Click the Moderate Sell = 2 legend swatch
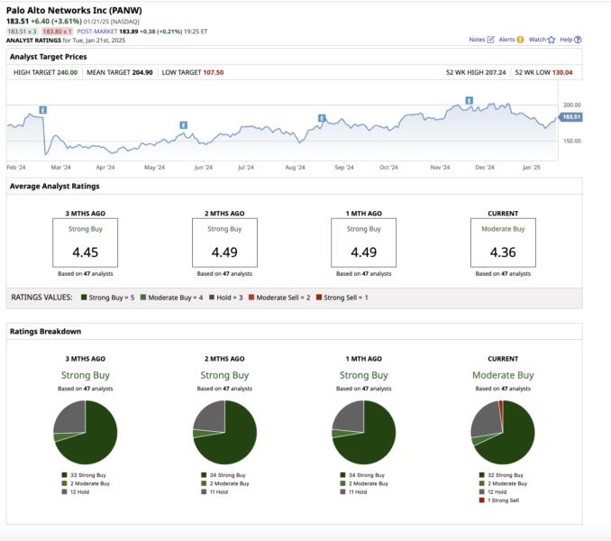This screenshot has height=541, width=611. tap(252, 298)
